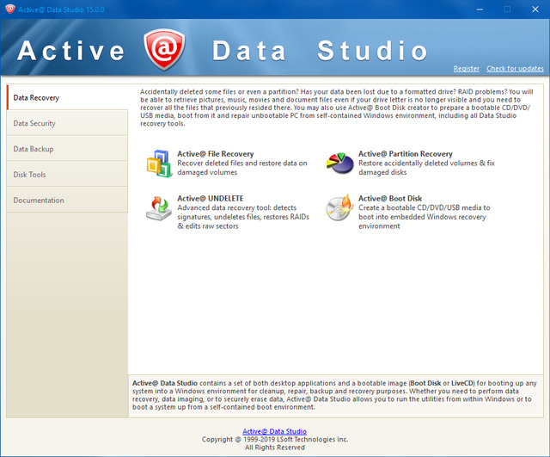Click the copyright LSoft Technologies text
Screen dimensions: 550x457
tap(275, 439)
